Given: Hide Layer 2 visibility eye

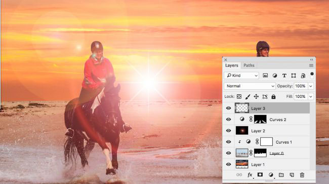Looking at the screenshot, I should coord(228,131).
